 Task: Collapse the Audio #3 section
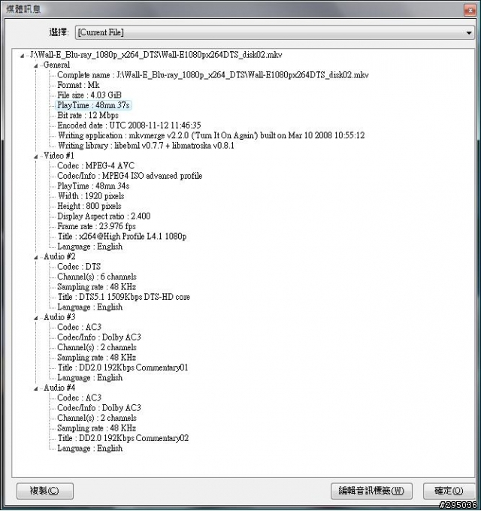point(36,318)
